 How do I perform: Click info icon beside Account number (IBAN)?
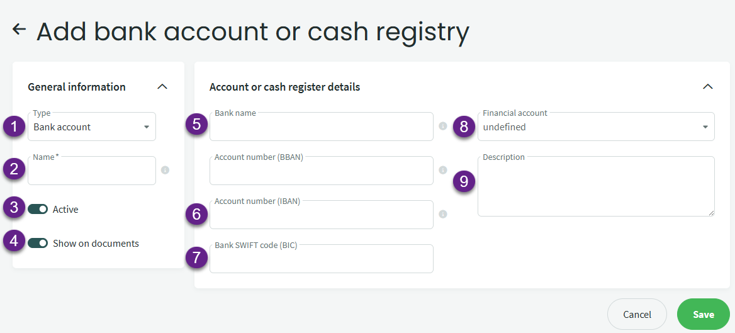[x=442, y=214]
